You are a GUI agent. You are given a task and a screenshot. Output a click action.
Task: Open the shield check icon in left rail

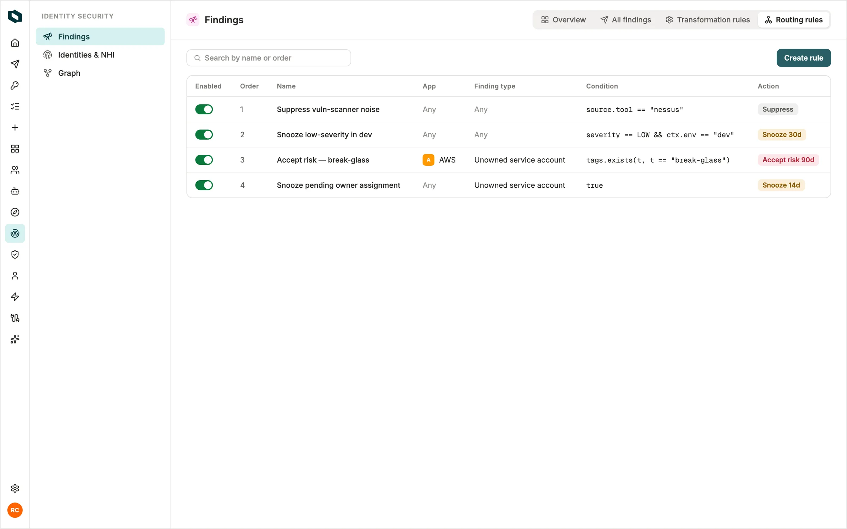point(15,255)
